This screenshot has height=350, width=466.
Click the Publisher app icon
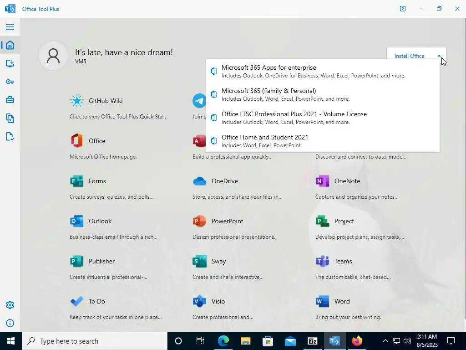click(76, 261)
